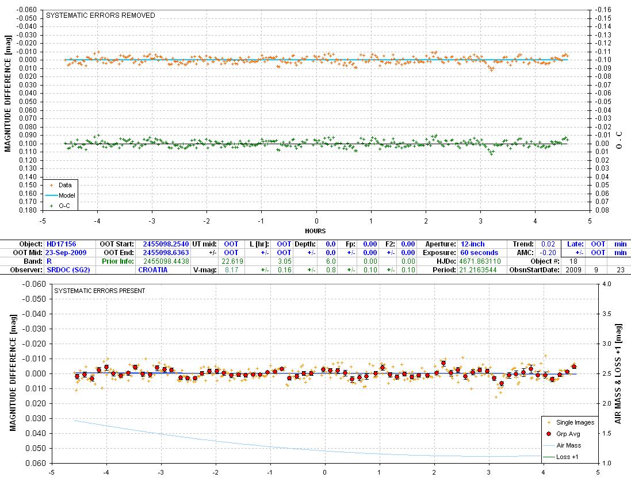The image size is (631, 478).
Task: Select the HJDo: label
Action: (447, 261)
